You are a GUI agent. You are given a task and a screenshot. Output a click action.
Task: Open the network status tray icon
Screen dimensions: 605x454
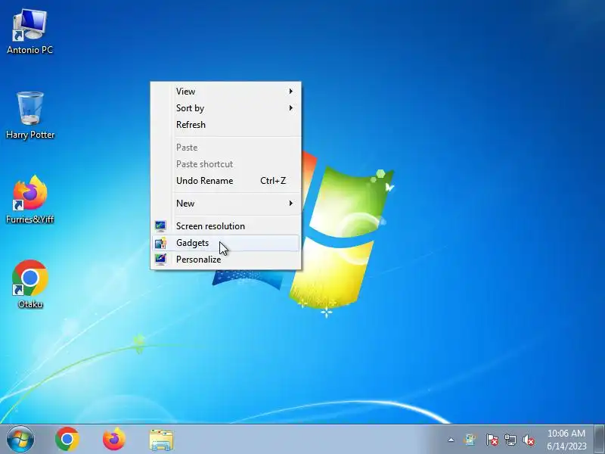[x=510, y=440]
